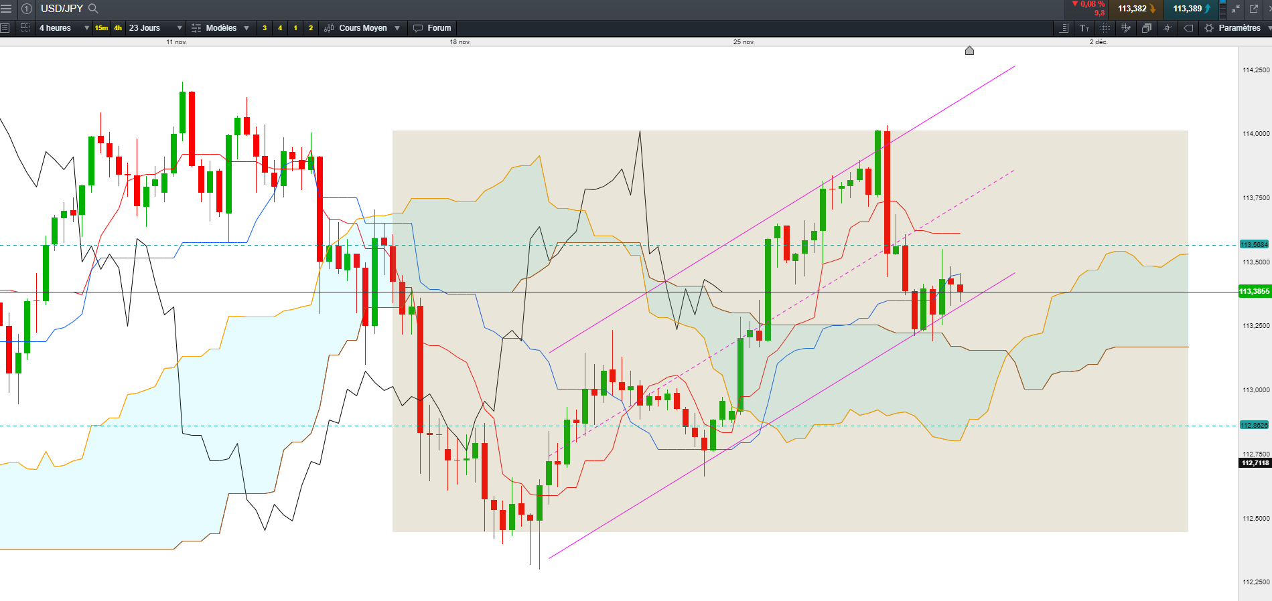1272x601 pixels.
Task: Click the 112,5000 price axis label
Action: click(1256, 519)
